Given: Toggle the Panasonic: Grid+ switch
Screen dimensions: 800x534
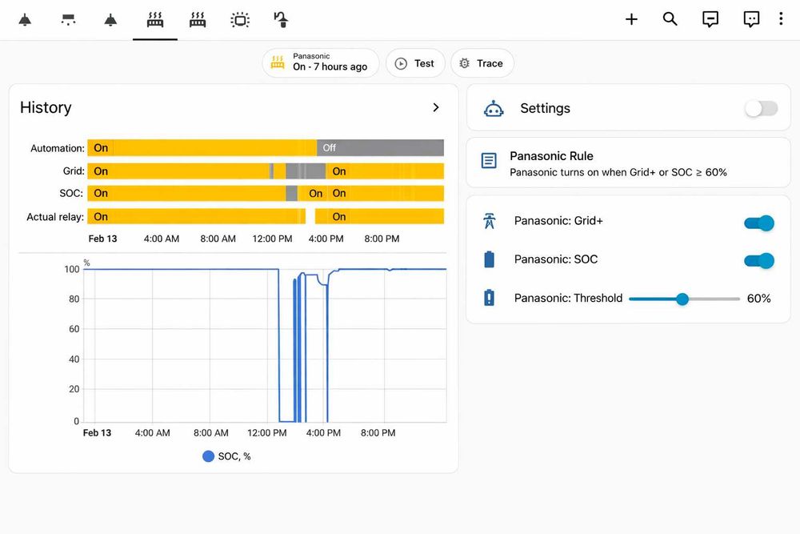Looking at the screenshot, I should pos(759,223).
